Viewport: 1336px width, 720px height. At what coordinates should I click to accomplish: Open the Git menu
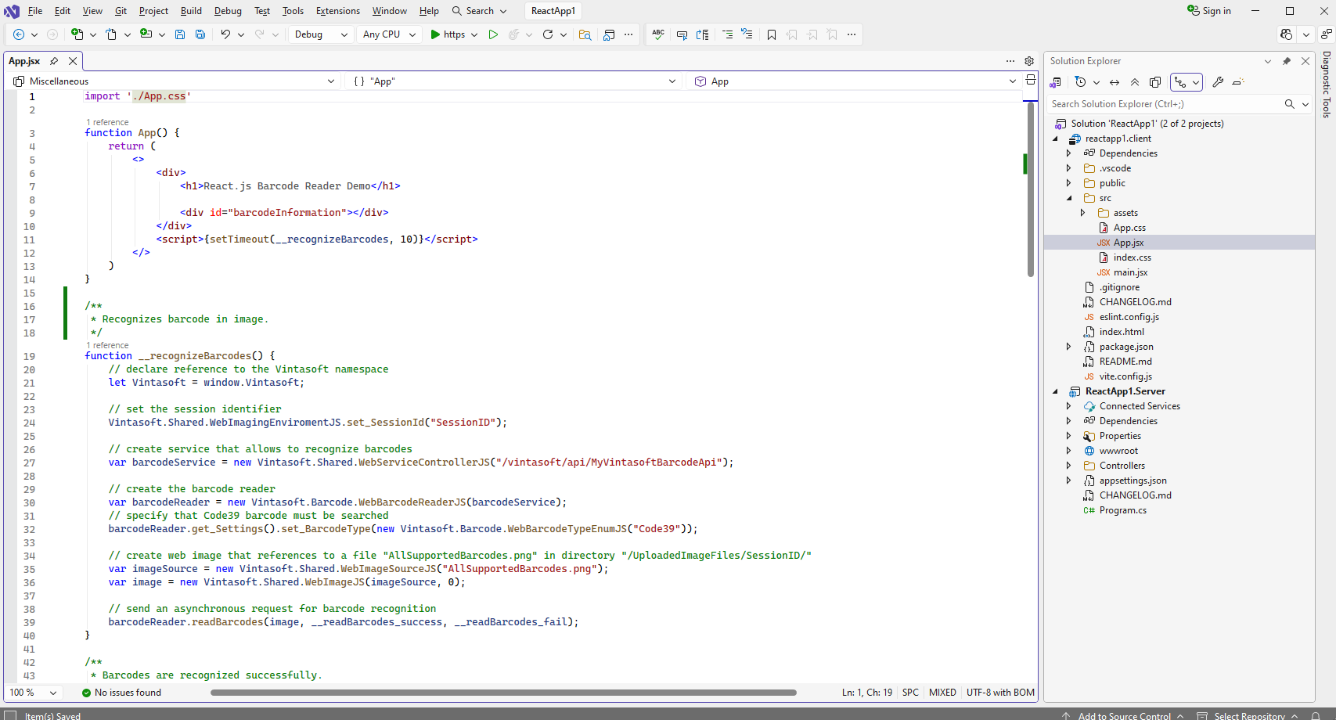(x=121, y=11)
